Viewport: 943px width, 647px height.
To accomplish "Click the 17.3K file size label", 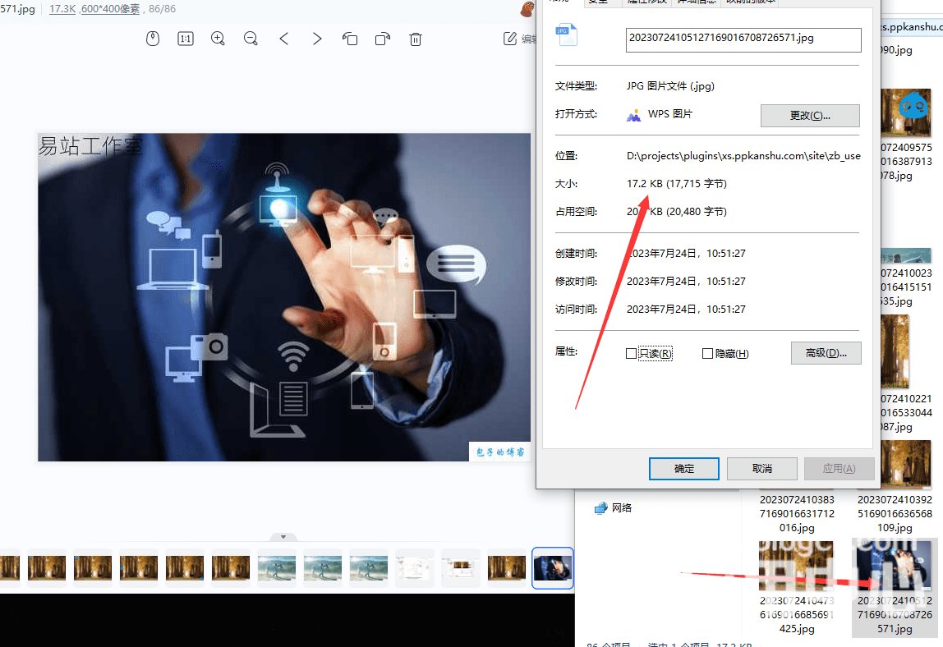I will 62,9.
